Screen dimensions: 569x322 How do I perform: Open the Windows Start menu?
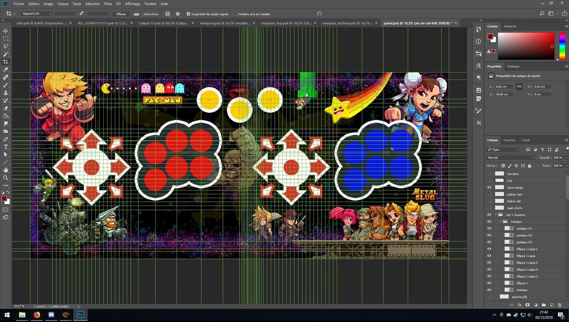click(x=7, y=315)
